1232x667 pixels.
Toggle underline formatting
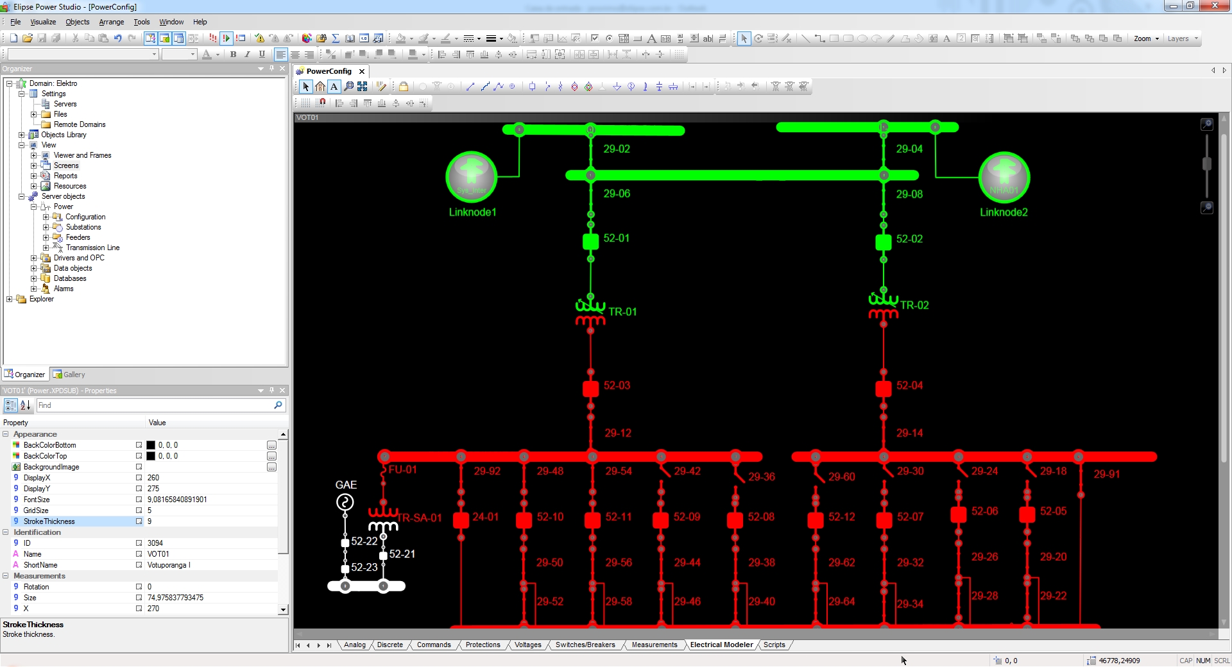[262, 55]
